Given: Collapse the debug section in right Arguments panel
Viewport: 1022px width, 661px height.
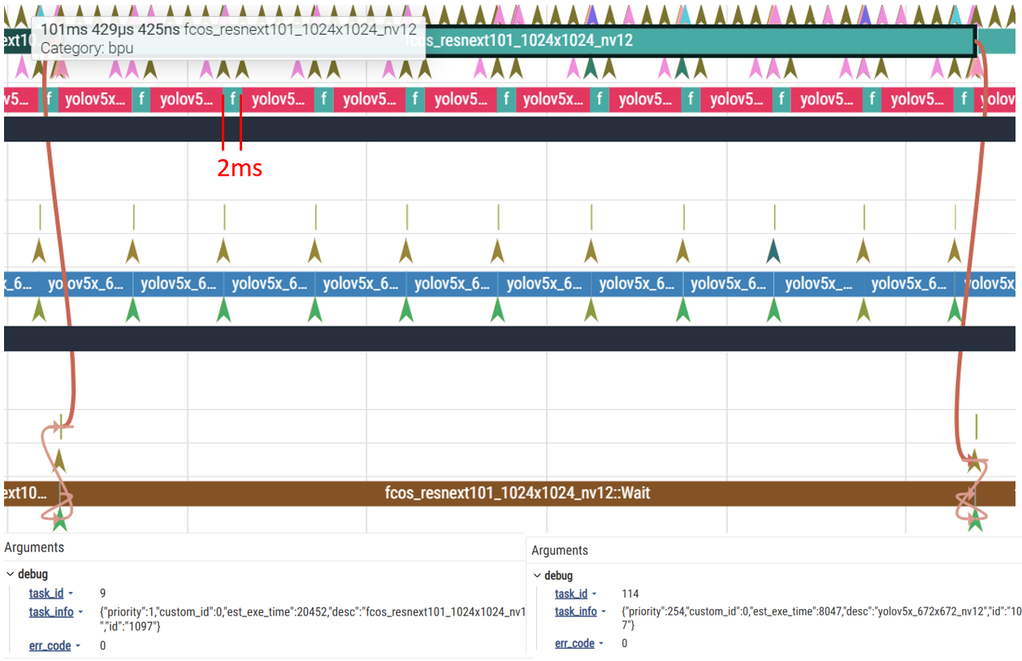Looking at the screenshot, I should tap(537, 576).
